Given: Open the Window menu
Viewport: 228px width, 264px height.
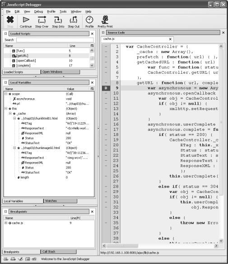Looking at the screenshot, I should [x=76, y=11].
